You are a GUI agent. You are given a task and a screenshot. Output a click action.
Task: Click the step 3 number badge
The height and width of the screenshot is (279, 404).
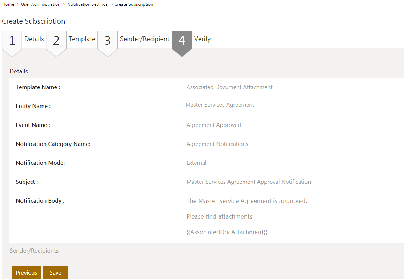tap(108, 41)
